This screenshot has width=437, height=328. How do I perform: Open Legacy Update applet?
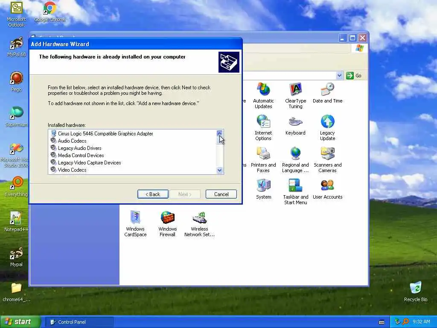pyautogui.click(x=327, y=127)
